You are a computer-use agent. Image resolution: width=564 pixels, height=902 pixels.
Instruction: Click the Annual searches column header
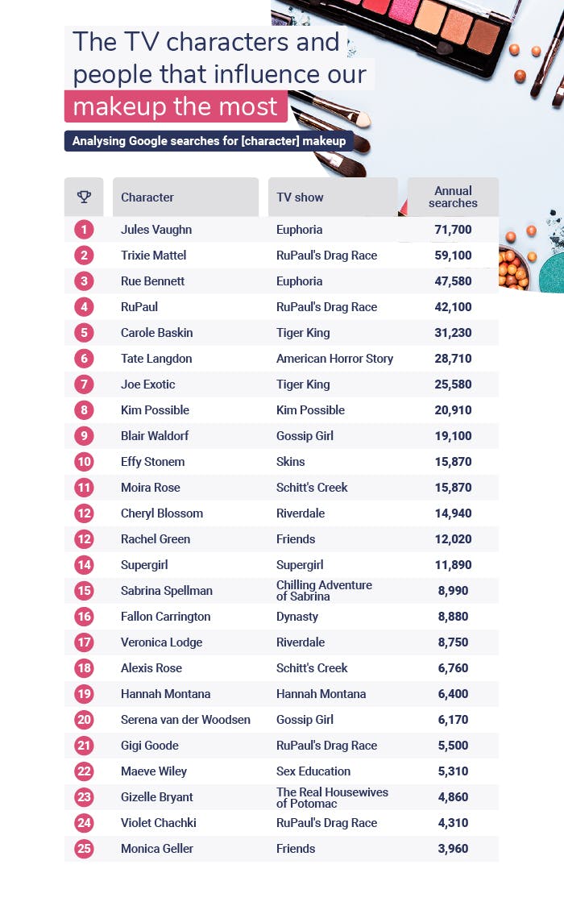tap(453, 197)
